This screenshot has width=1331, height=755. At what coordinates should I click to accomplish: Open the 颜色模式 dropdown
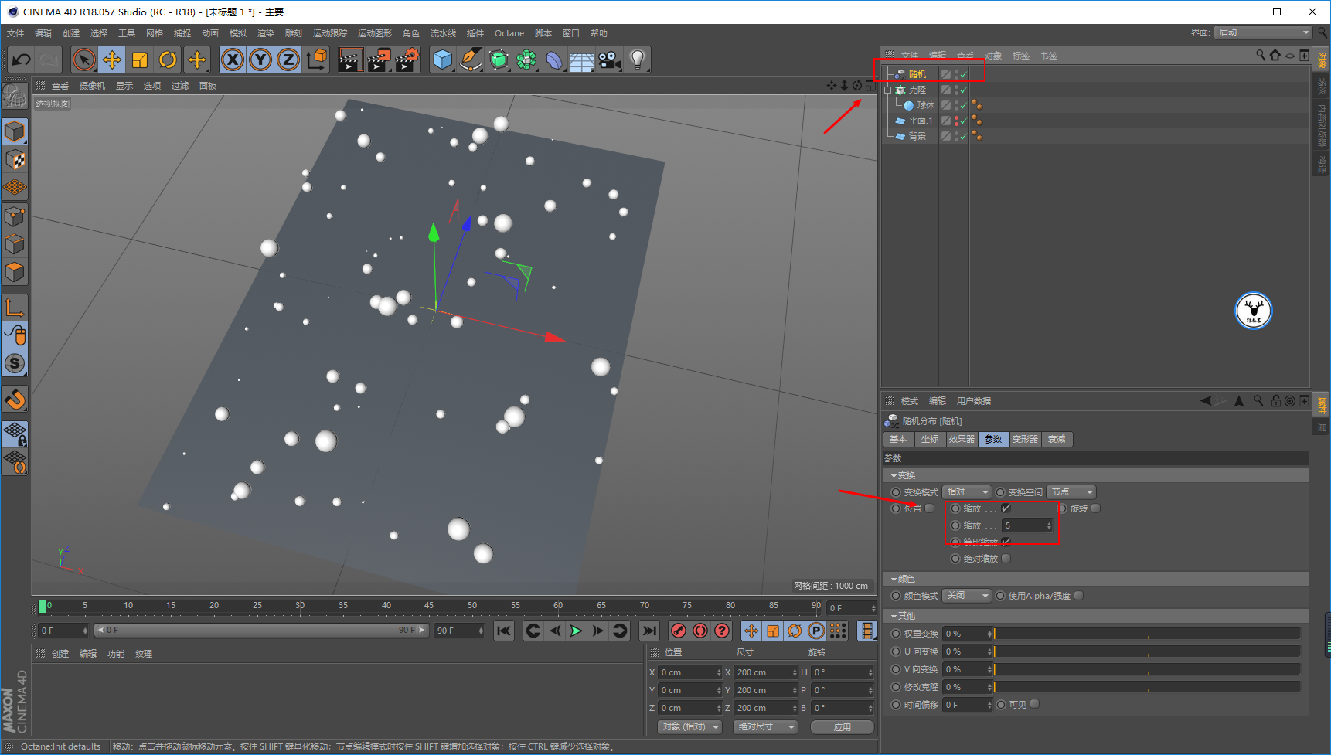point(967,596)
